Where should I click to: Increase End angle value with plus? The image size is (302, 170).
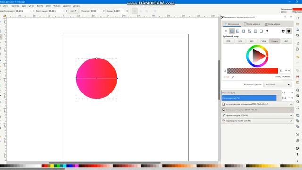pos(127,11)
